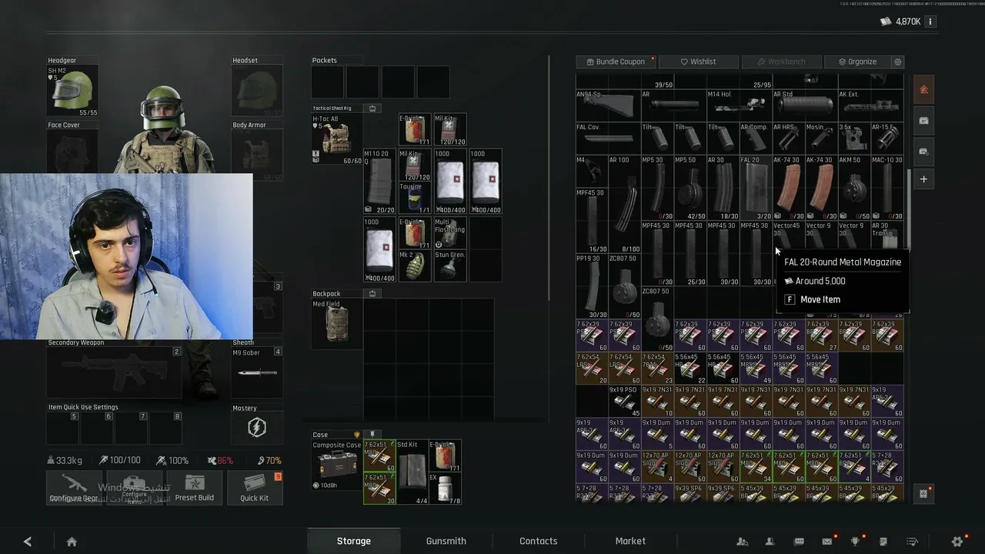Image resolution: width=985 pixels, height=554 pixels.
Task: Select the AK Ext. handguard item
Action: [870, 106]
